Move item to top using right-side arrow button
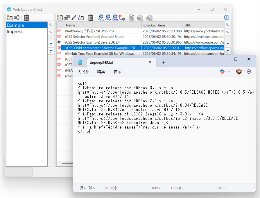 (x=228, y=25)
